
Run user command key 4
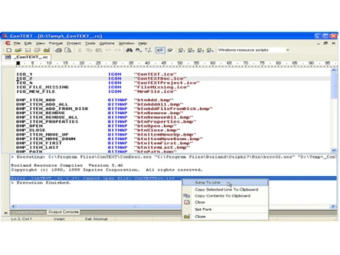point(210,50)
